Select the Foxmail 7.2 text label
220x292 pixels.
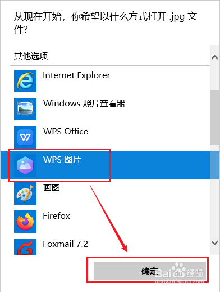[65, 244]
